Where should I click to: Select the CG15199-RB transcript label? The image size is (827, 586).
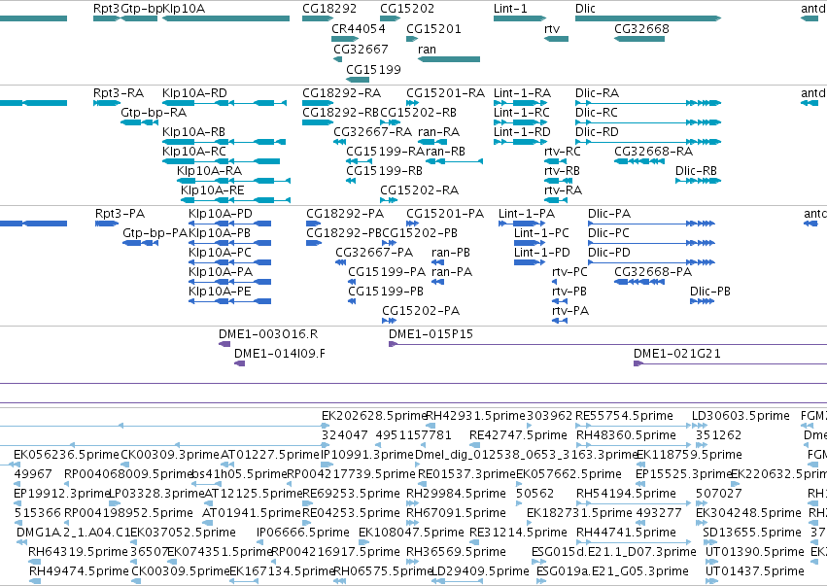point(384,171)
